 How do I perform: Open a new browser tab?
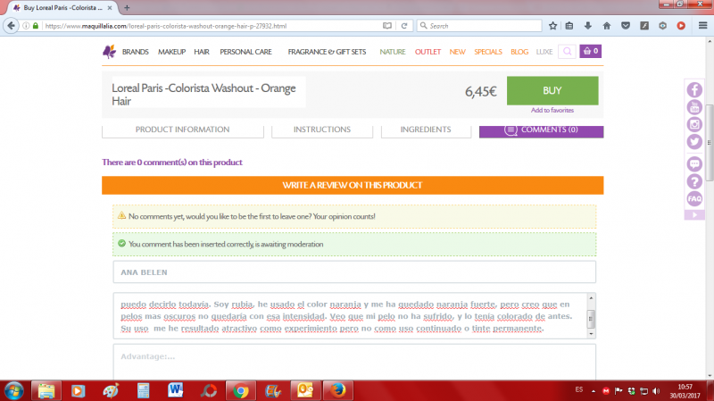pos(127,8)
